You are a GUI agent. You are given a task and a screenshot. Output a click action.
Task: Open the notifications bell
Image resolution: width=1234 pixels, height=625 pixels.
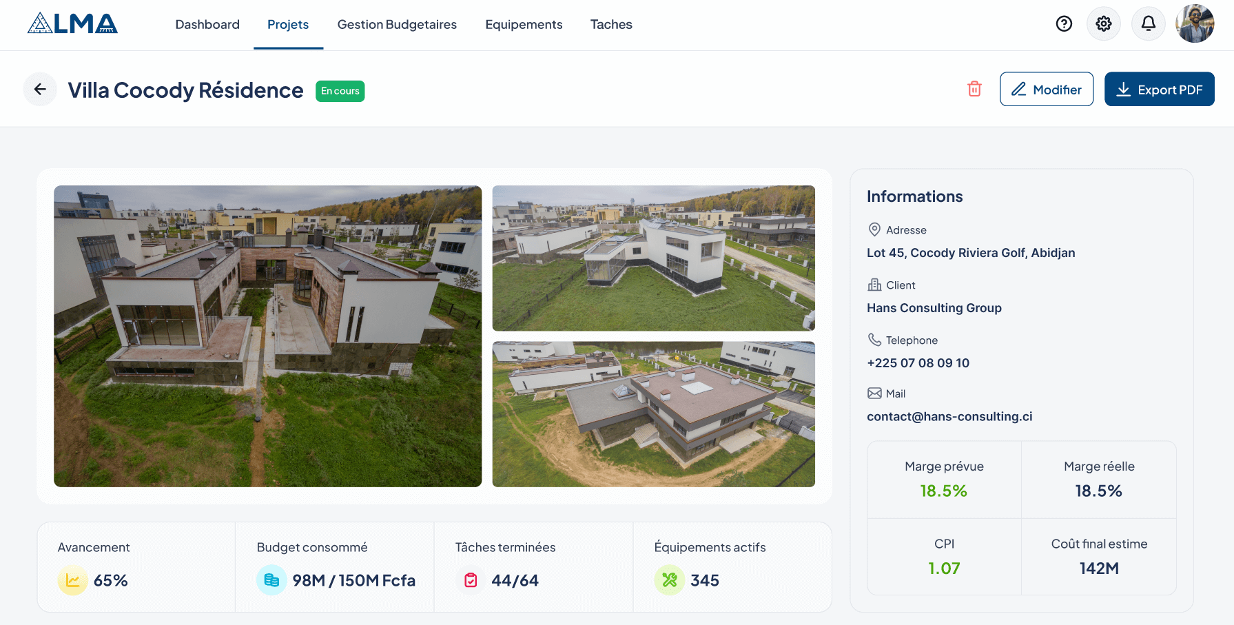[x=1148, y=24]
